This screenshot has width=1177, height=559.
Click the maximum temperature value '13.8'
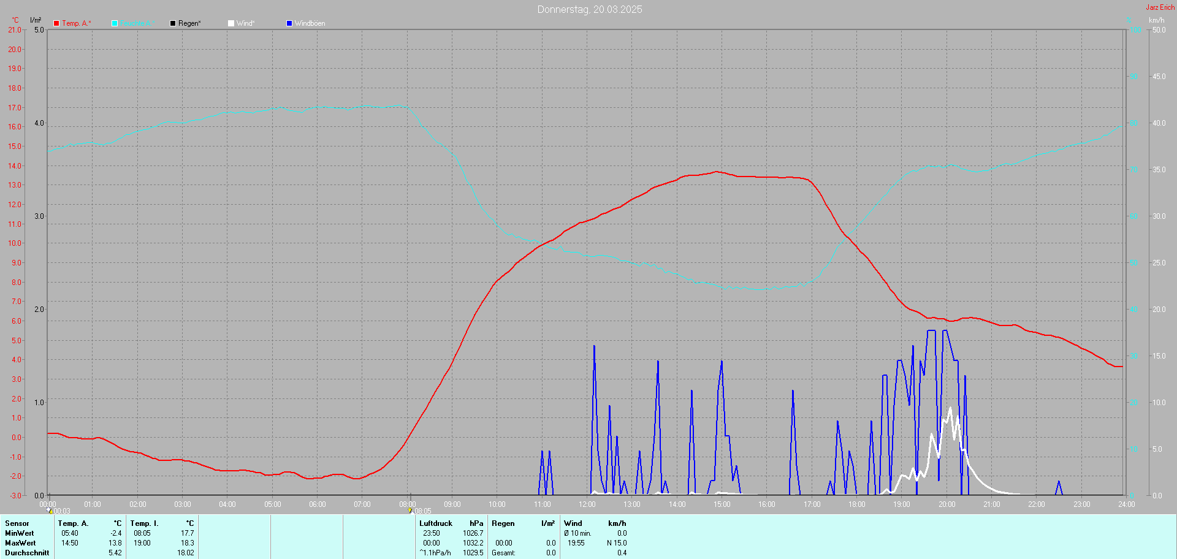pos(115,543)
